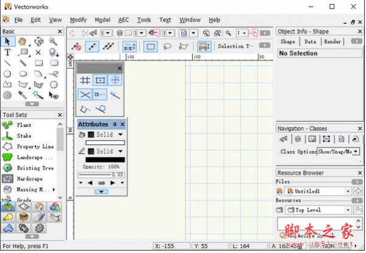This screenshot has height=253, width=366.
Task: Choose the Rounded Rectangle tool
Action: tap(54, 63)
